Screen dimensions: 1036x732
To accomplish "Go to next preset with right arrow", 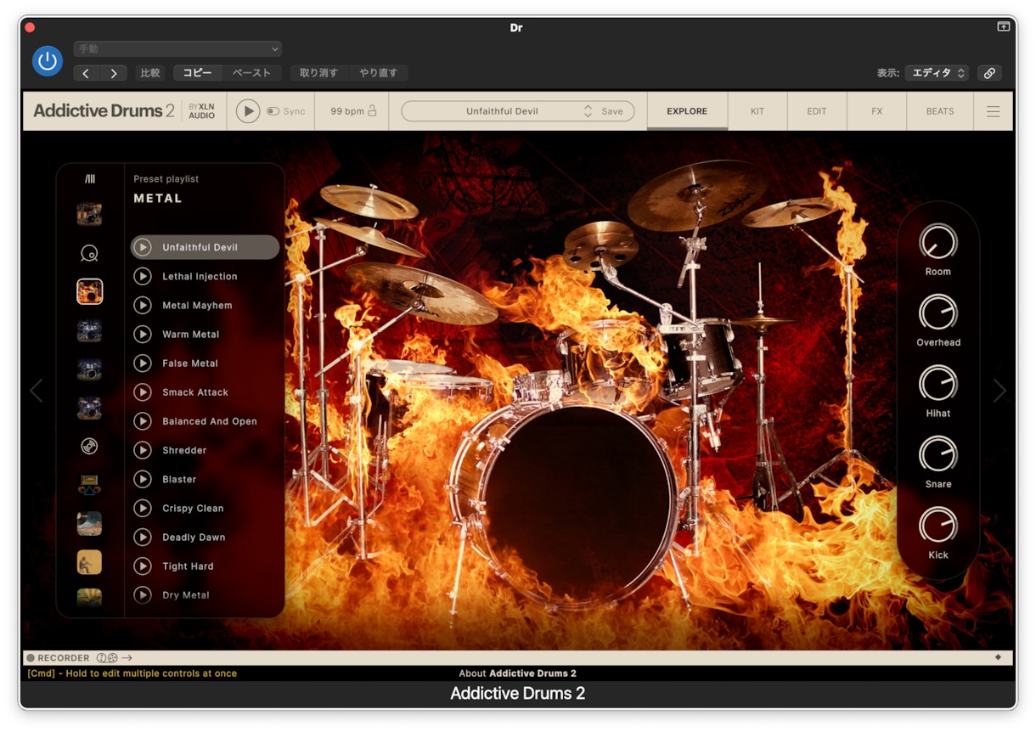I will click(x=114, y=73).
